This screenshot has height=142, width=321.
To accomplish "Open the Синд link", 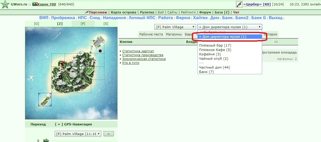I will point(95,18).
